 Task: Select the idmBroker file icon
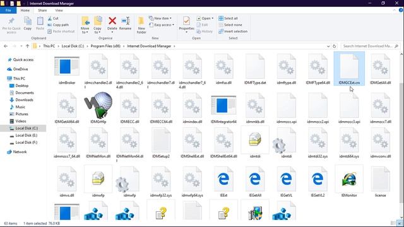tap(67, 67)
